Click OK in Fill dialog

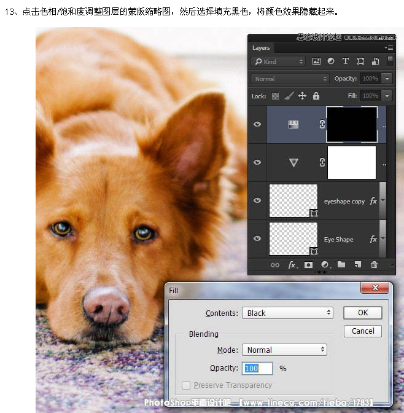tap(363, 313)
